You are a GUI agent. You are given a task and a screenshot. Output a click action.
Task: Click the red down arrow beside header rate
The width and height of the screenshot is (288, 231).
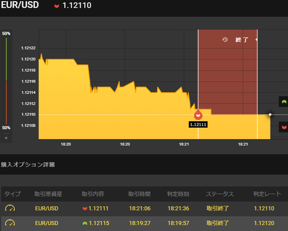[56, 6]
